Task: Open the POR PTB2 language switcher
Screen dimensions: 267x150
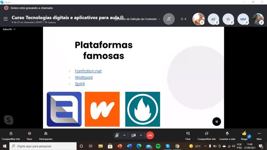Action: (239, 146)
